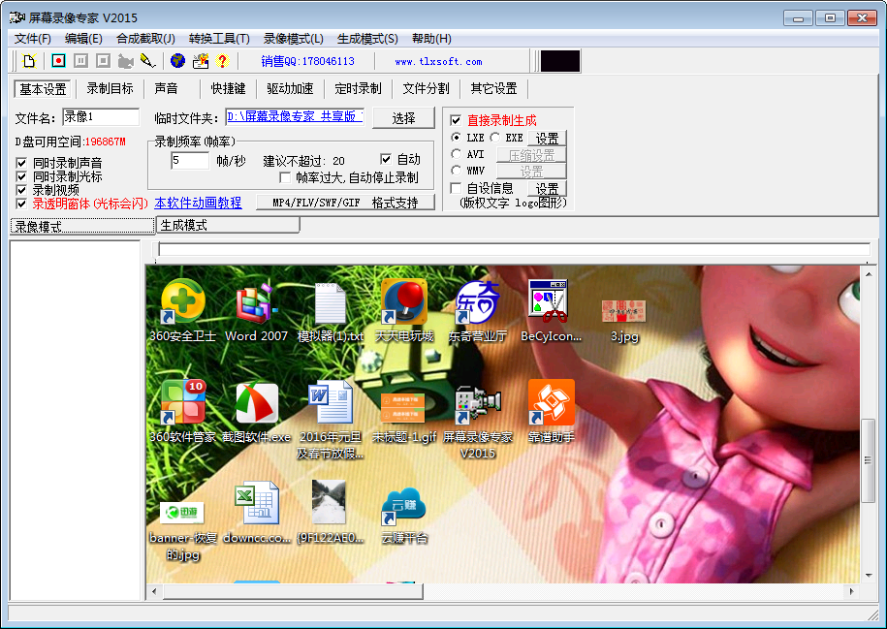Select the AVI output format radio button
The image size is (887, 629).
[457, 153]
